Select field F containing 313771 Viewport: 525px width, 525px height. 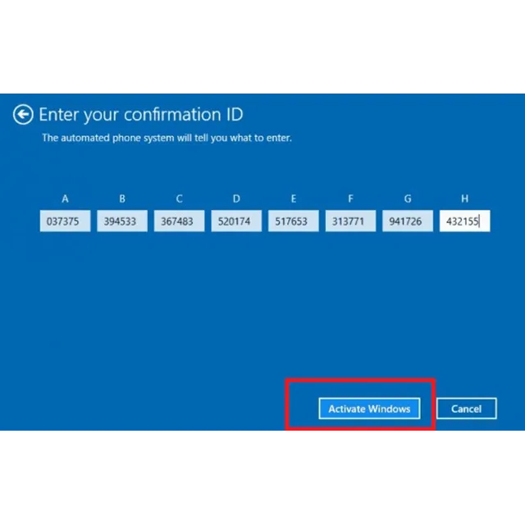pyautogui.click(x=350, y=221)
